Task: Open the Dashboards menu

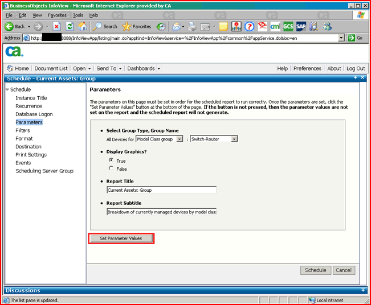Action: (143, 68)
